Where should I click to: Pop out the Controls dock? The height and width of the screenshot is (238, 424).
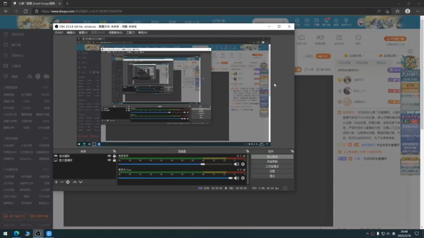(x=292, y=151)
